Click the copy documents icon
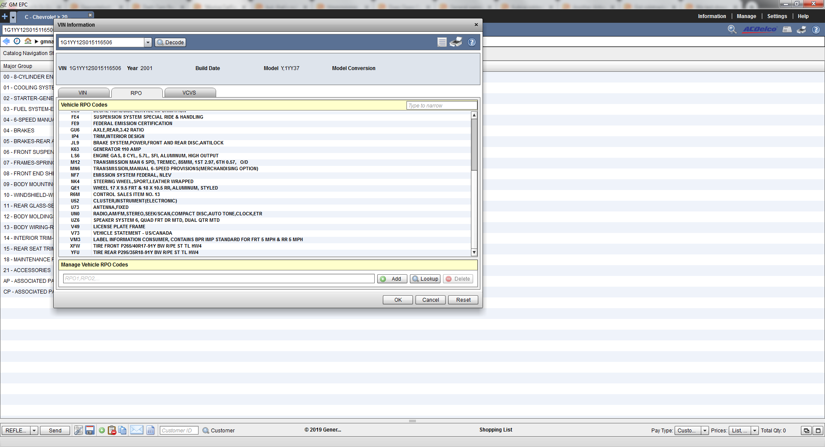This screenshot has height=447, width=825. pyautogui.click(x=122, y=430)
